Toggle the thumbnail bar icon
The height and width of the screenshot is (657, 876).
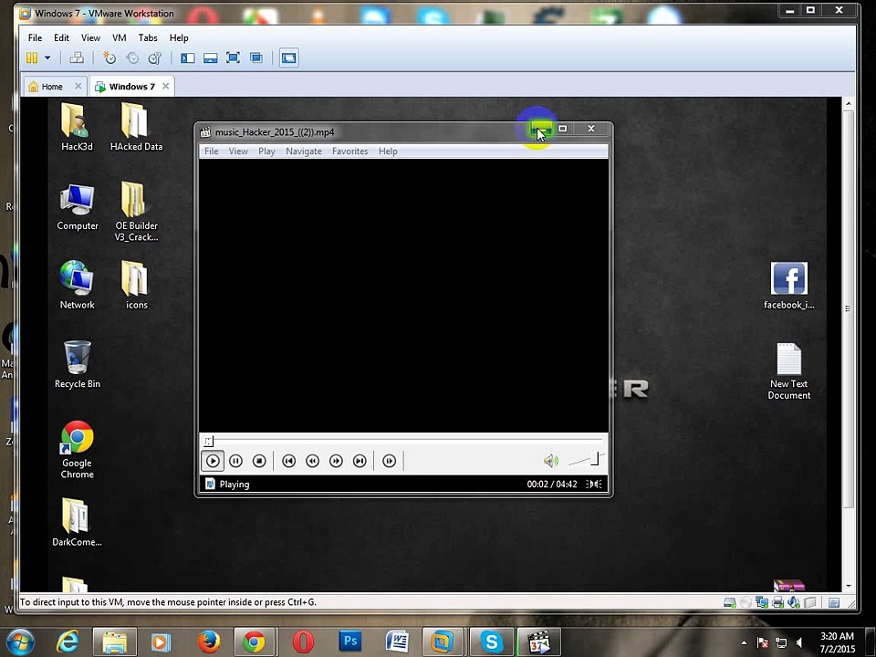211,57
